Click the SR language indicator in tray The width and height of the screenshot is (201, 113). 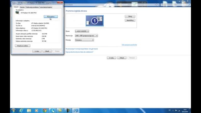[170, 110]
